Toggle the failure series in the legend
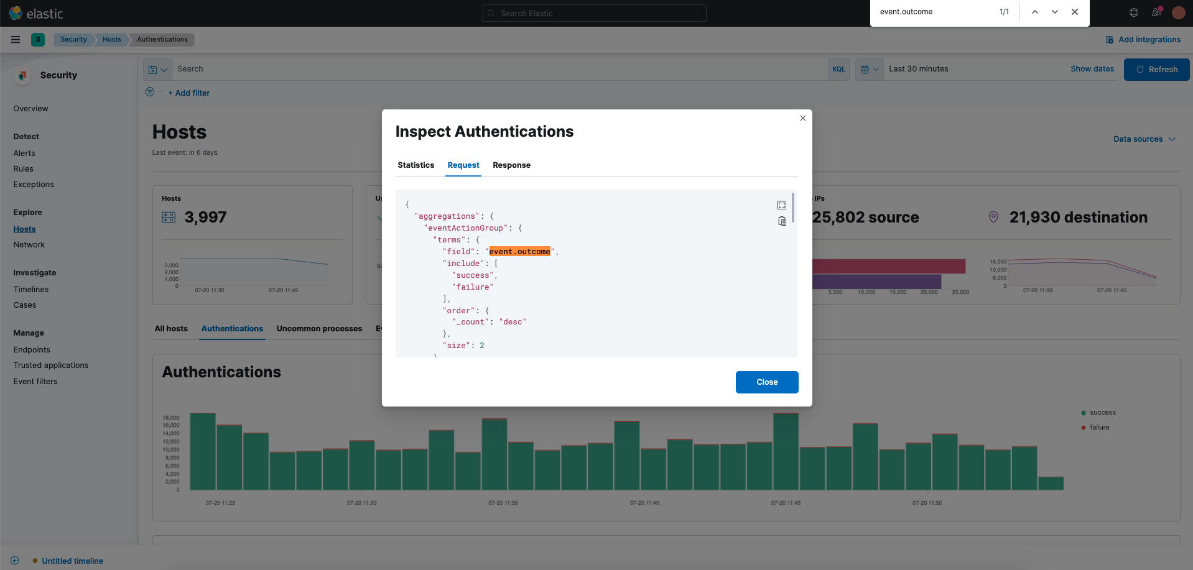This screenshot has height=570, width=1193. pyautogui.click(x=1100, y=427)
